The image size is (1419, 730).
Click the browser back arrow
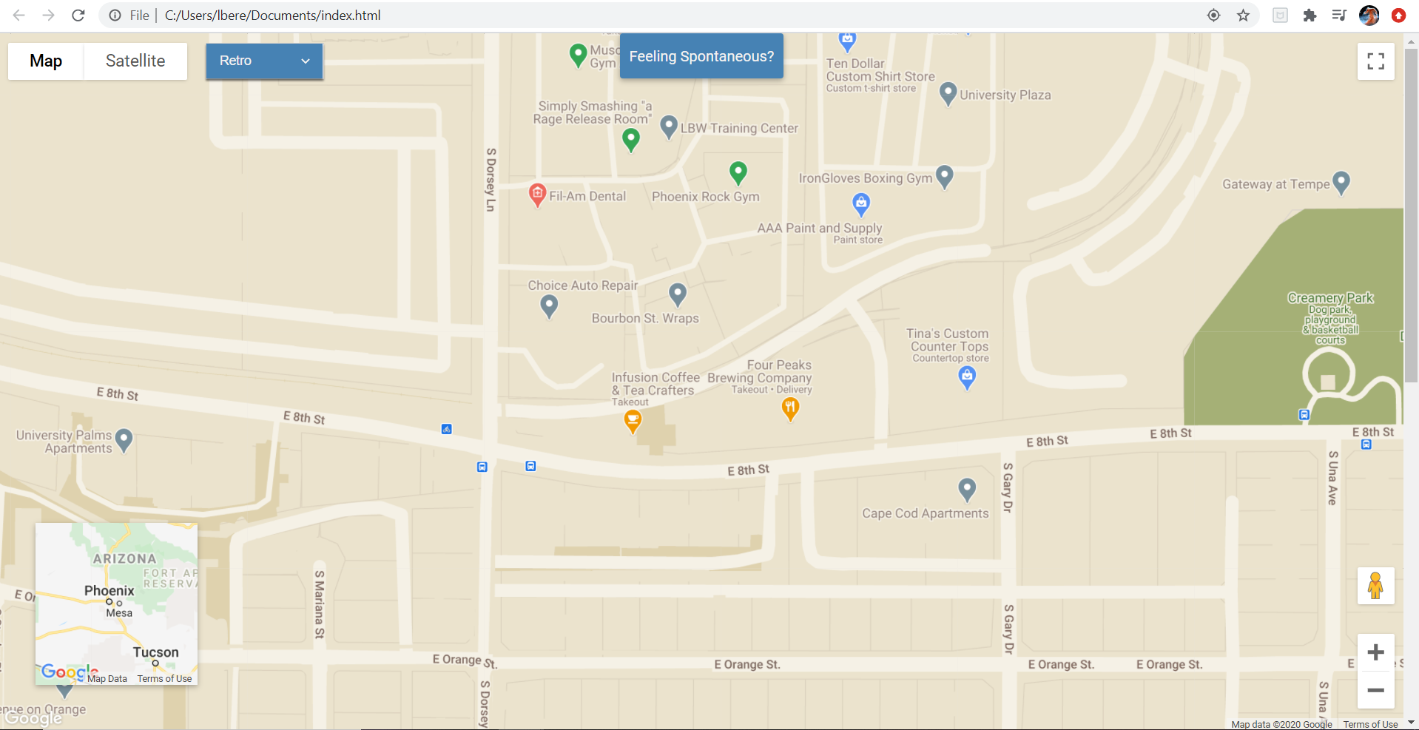pos(19,16)
